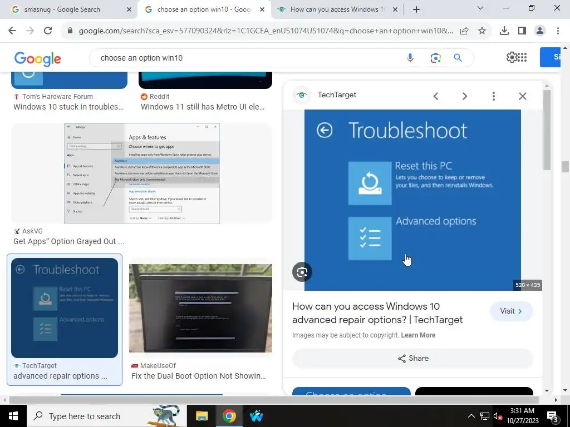Click the blue sign-in button
This screenshot has height=427, width=570.
550,57
